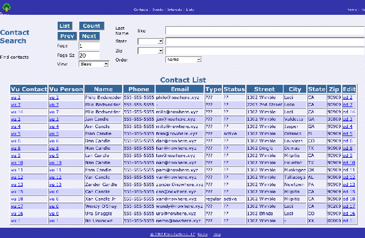365x238 pixels.
Task: Click footer Home link
Action: point(202,234)
